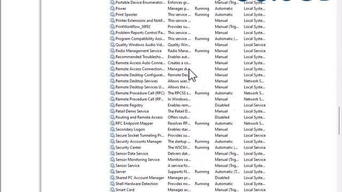
Task: Click the Remote Desktop Services U... service icon
Action: (x=112, y=87)
